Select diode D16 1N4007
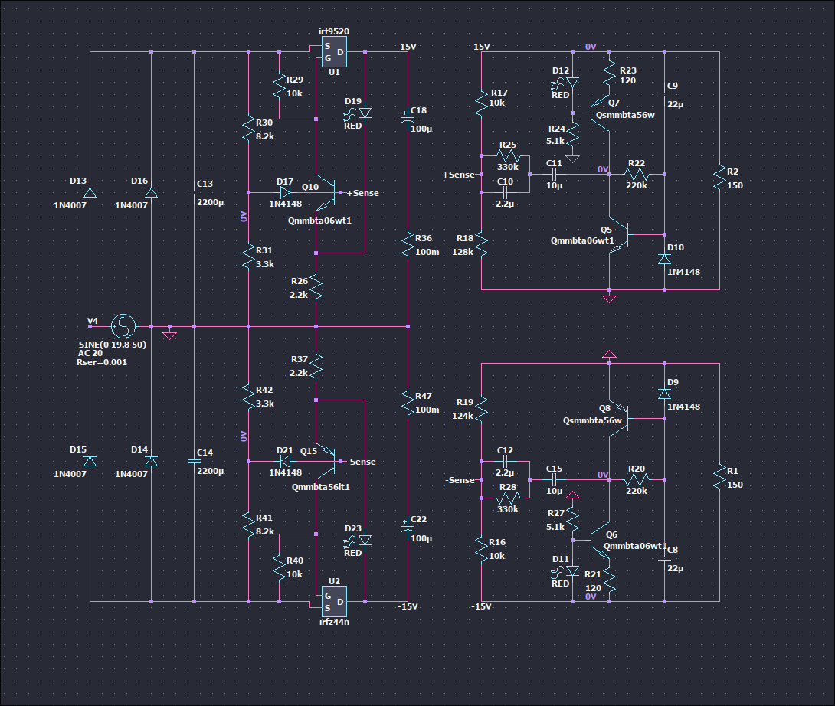This screenshot has width=835, height=706. tap(151, 192)
